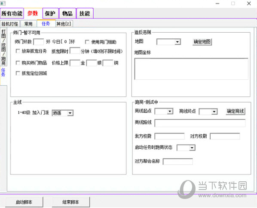Open the 物品 tab
This screenshot has width=257, height=208.
point(67,13)
